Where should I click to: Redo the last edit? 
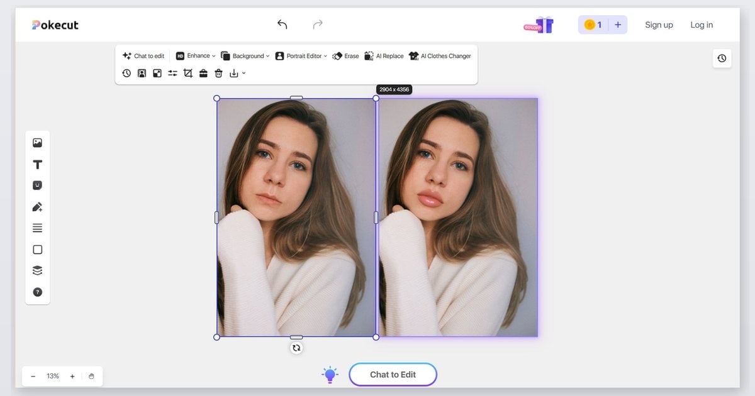tap(318, 25)
